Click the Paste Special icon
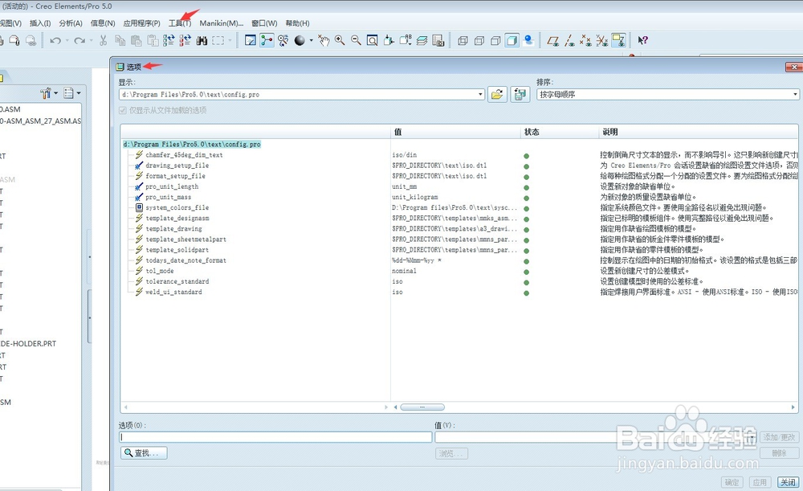Viewport: 803px width, 491px height. tap(153, 40)
